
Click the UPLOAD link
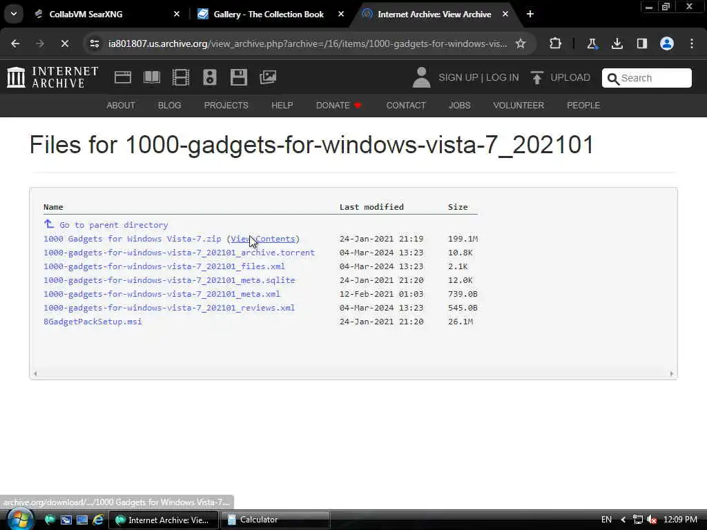561,77
